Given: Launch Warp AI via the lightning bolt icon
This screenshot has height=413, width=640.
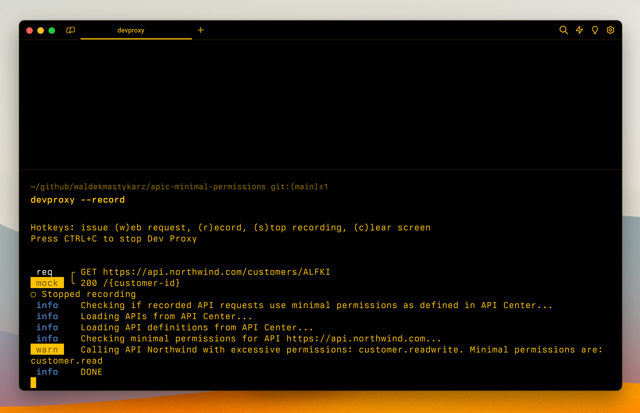Looking at the screenshot, I should [580, 30].
